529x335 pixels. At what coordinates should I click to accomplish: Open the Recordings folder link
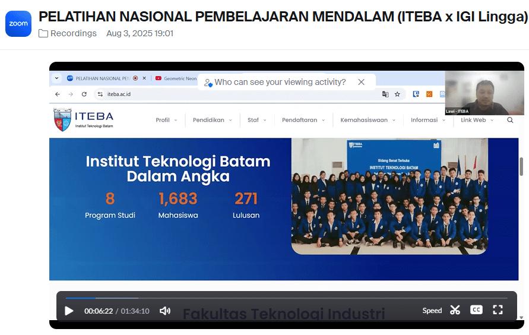68,33
